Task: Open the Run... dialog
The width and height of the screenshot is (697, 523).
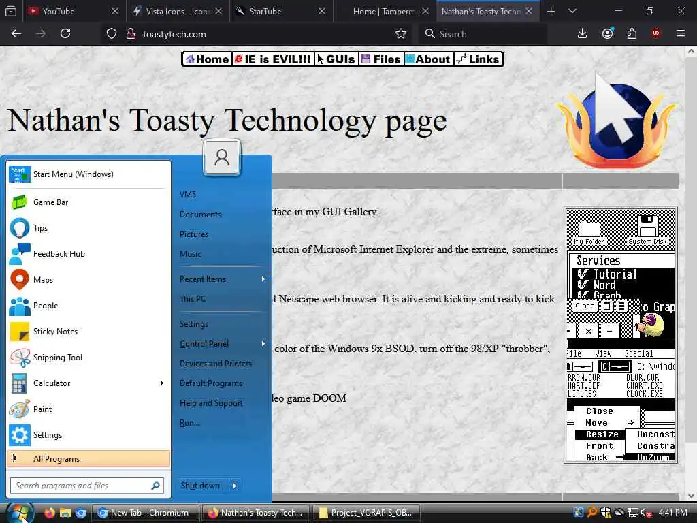Action: (x=190, y=423)
